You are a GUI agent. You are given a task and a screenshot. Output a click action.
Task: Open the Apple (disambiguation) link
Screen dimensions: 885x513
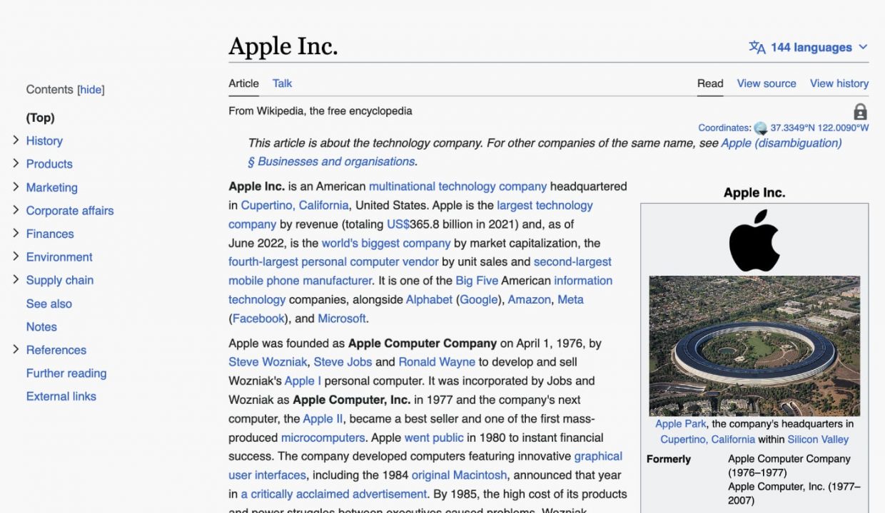pos(782,143)
